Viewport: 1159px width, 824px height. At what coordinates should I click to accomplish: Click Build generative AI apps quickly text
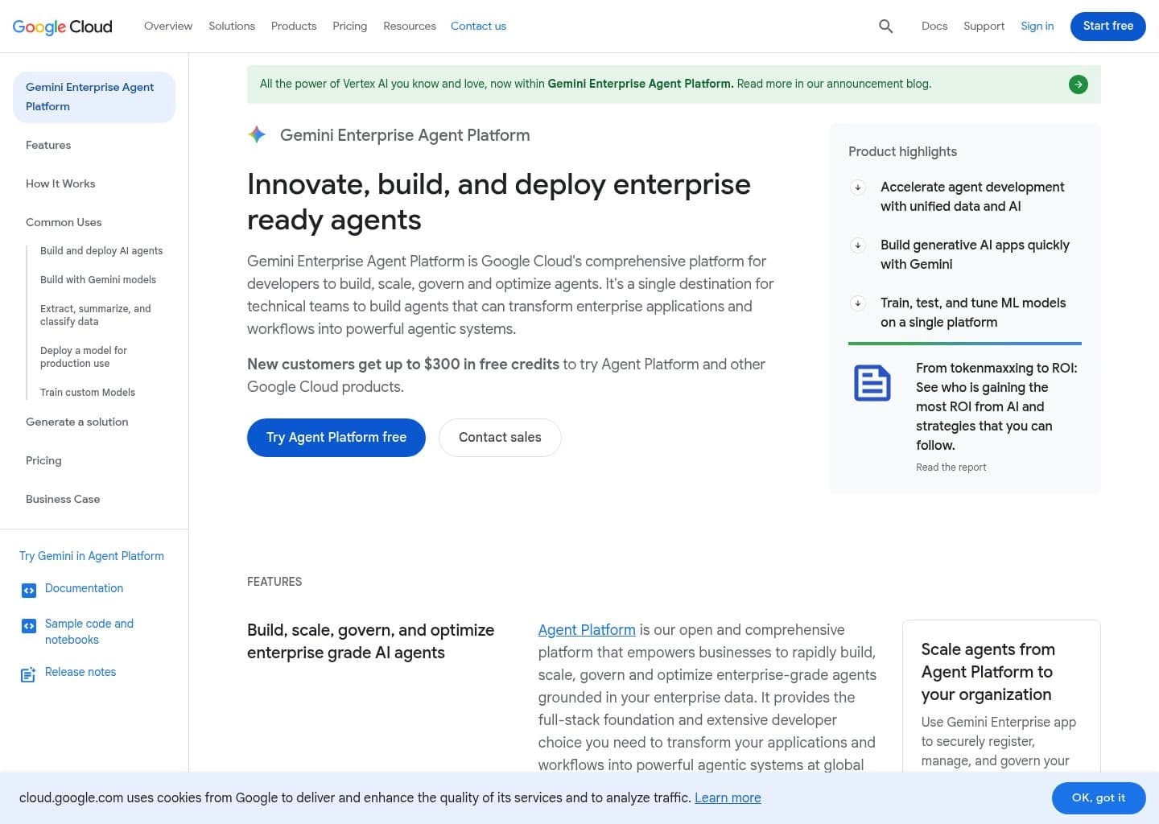(x=975, y=255)
